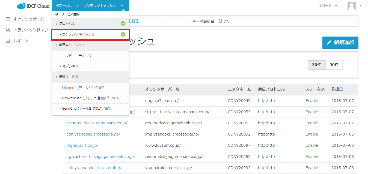Open the オプション menu entry
This screenshot has width=368, height=174.
click(x=70, y=66)
